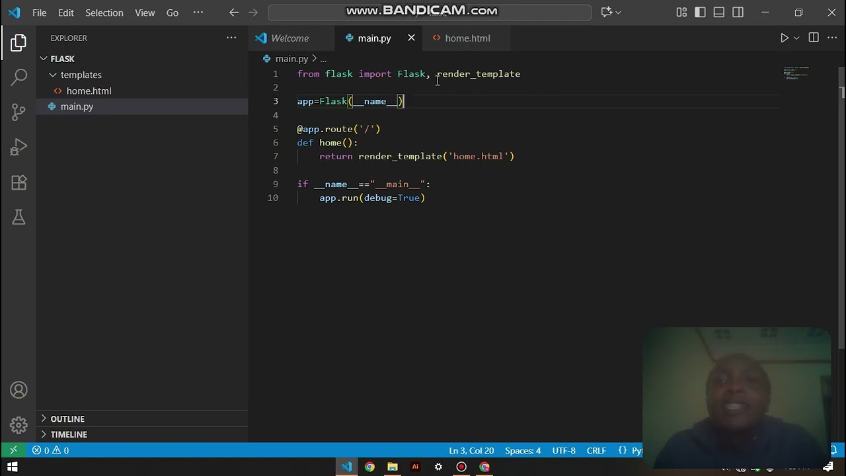Open the Edit menu
The width and height of the screenshot is (846, 476).
(66, 13)
